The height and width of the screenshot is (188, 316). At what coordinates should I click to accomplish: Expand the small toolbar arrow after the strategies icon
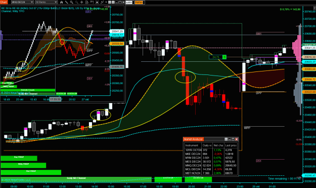pyautogui.click(x=106, y=2)
